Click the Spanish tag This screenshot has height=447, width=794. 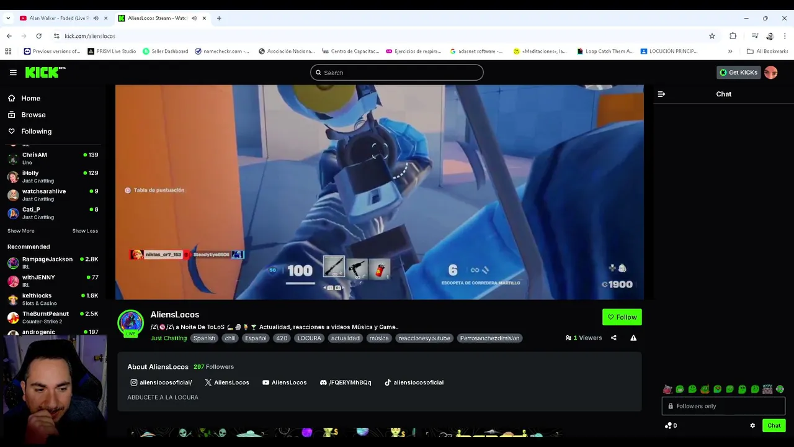204,338
